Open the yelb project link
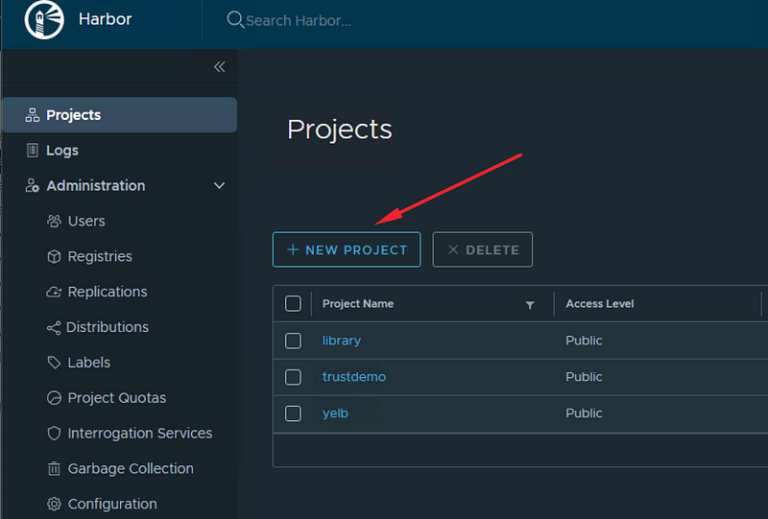The width and height of the screenshot is (768, 519). tap(335, 413)
